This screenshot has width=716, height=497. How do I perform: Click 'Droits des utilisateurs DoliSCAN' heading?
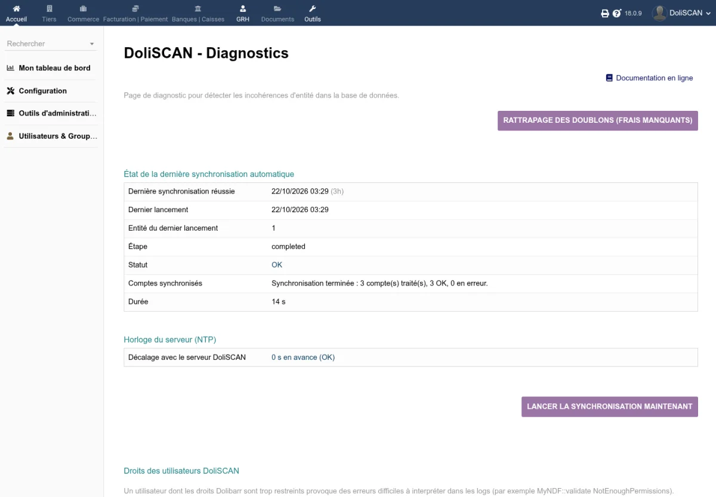181,471
